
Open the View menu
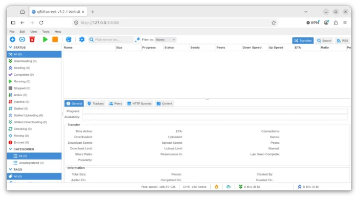34,32
